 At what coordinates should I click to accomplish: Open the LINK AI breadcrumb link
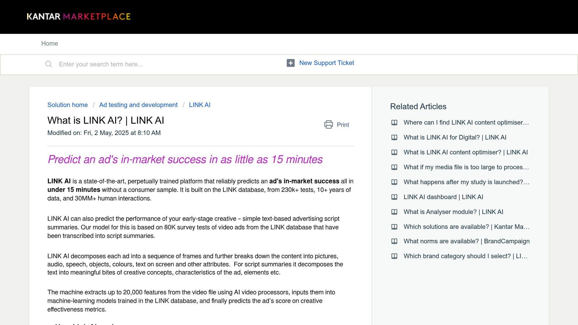(200, 105)
